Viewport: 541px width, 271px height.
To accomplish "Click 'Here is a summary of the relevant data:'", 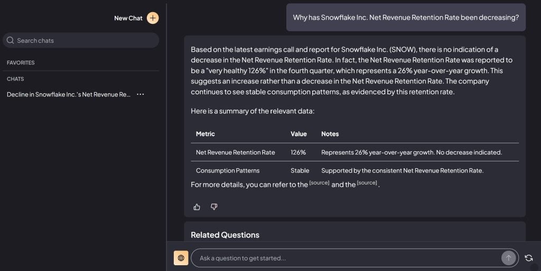I will [x=253, y=111].
